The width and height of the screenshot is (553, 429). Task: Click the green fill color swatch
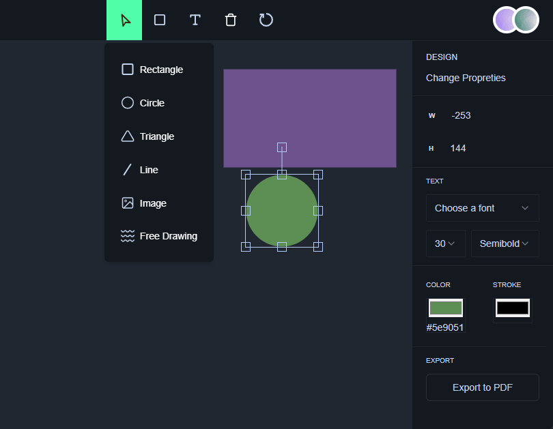445,308
